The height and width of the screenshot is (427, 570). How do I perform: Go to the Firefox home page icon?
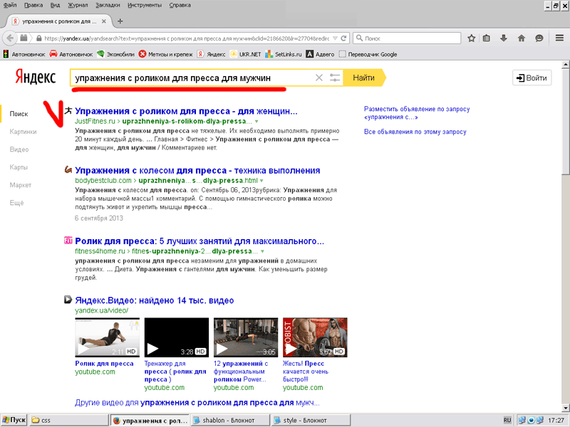[x=522, y=38]
